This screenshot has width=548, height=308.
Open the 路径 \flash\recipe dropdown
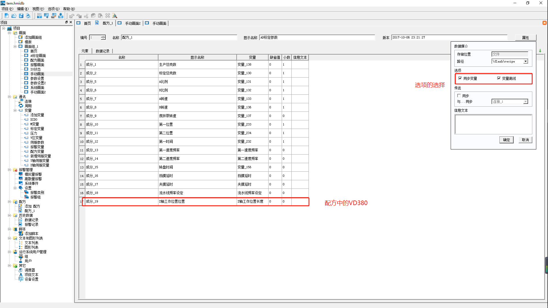[x=525, y=61]
